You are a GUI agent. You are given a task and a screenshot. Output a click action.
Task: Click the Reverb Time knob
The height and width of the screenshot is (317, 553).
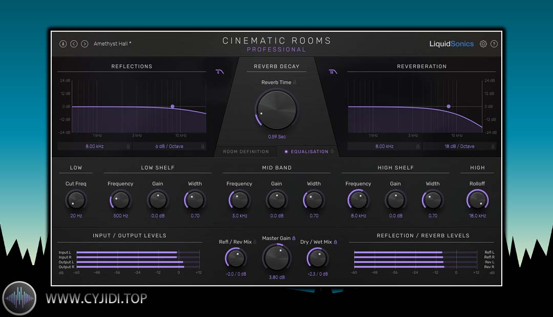[x=276, y=110]
